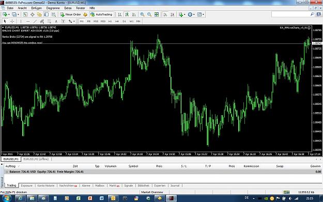
Task: Open the Journal terminal tab
Action: 175,185
